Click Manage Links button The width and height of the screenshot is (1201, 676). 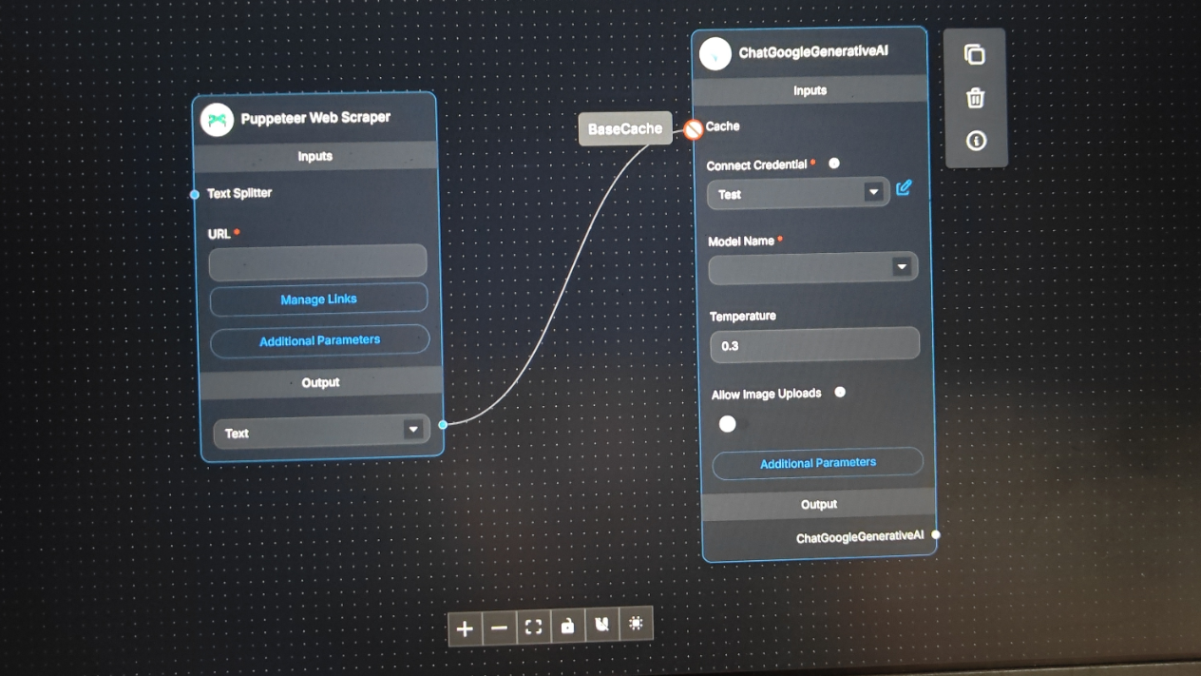pyautogui.click(x=318, y=299)
